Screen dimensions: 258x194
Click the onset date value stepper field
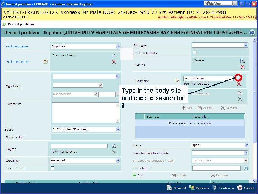[107, 94]
